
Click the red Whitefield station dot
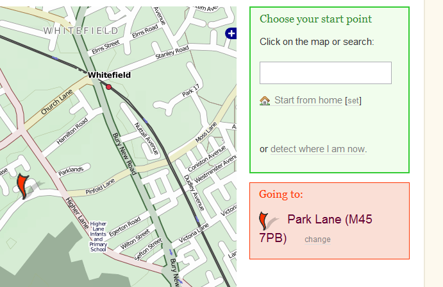coord(109,87)
